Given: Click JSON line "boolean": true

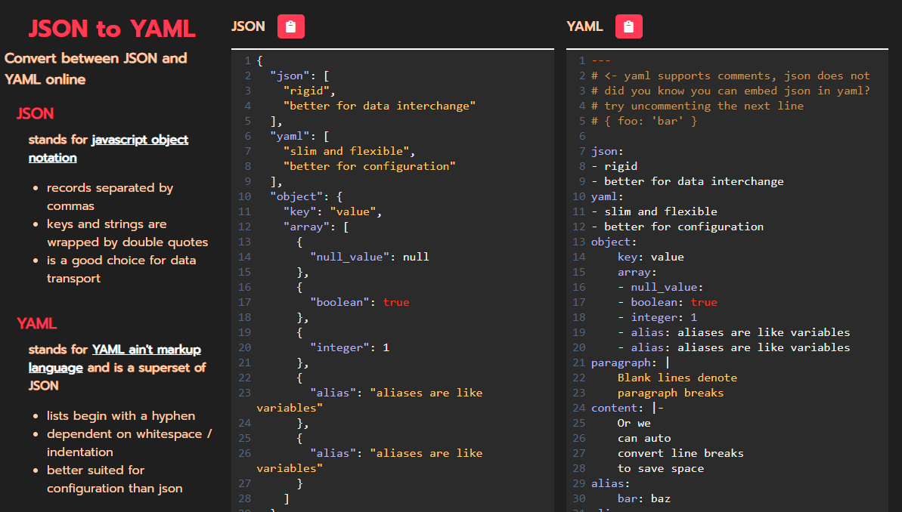Looking at the screenshot, I should [x=360, y=302].
